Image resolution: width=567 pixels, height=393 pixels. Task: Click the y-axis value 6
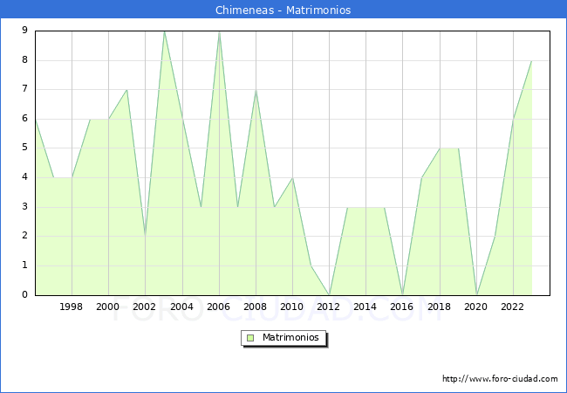(24, 118)
